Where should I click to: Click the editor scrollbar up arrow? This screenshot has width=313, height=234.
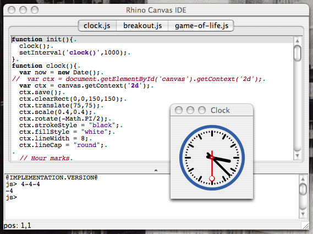[297, 41]
